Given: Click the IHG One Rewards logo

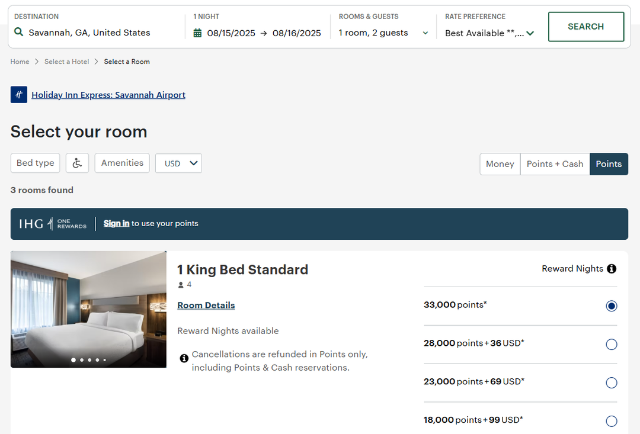Looking at the screenshot, I should pyautogui.click(x=53, y=224).
